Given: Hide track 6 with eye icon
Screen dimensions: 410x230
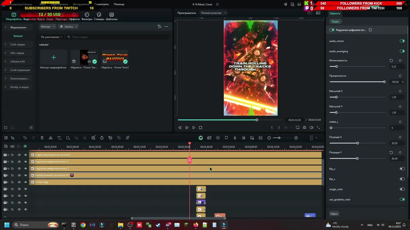Looking at the screenshot, I should pos(26,196).
